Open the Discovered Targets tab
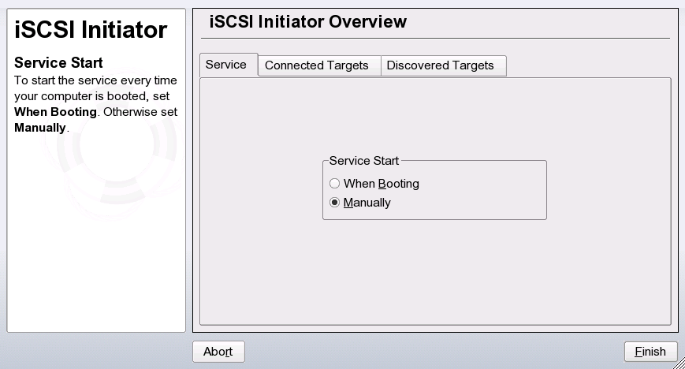The width and height of the screenshot is (685, 369). 440,65
